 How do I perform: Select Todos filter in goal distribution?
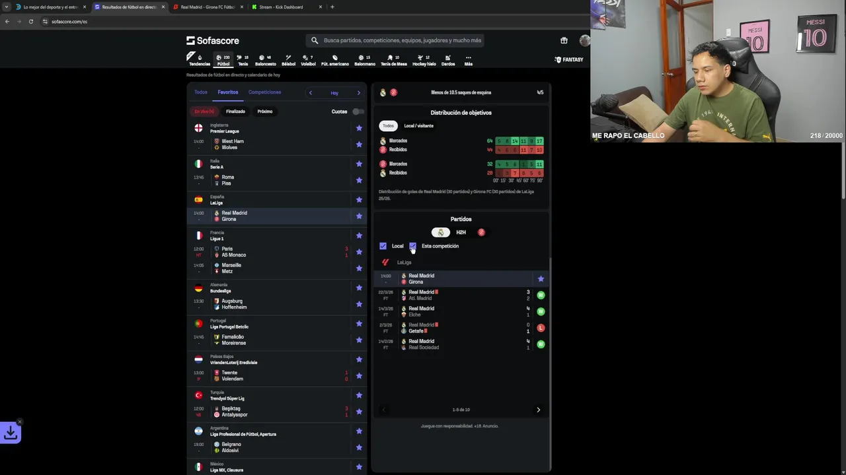(x=388, y=125)
